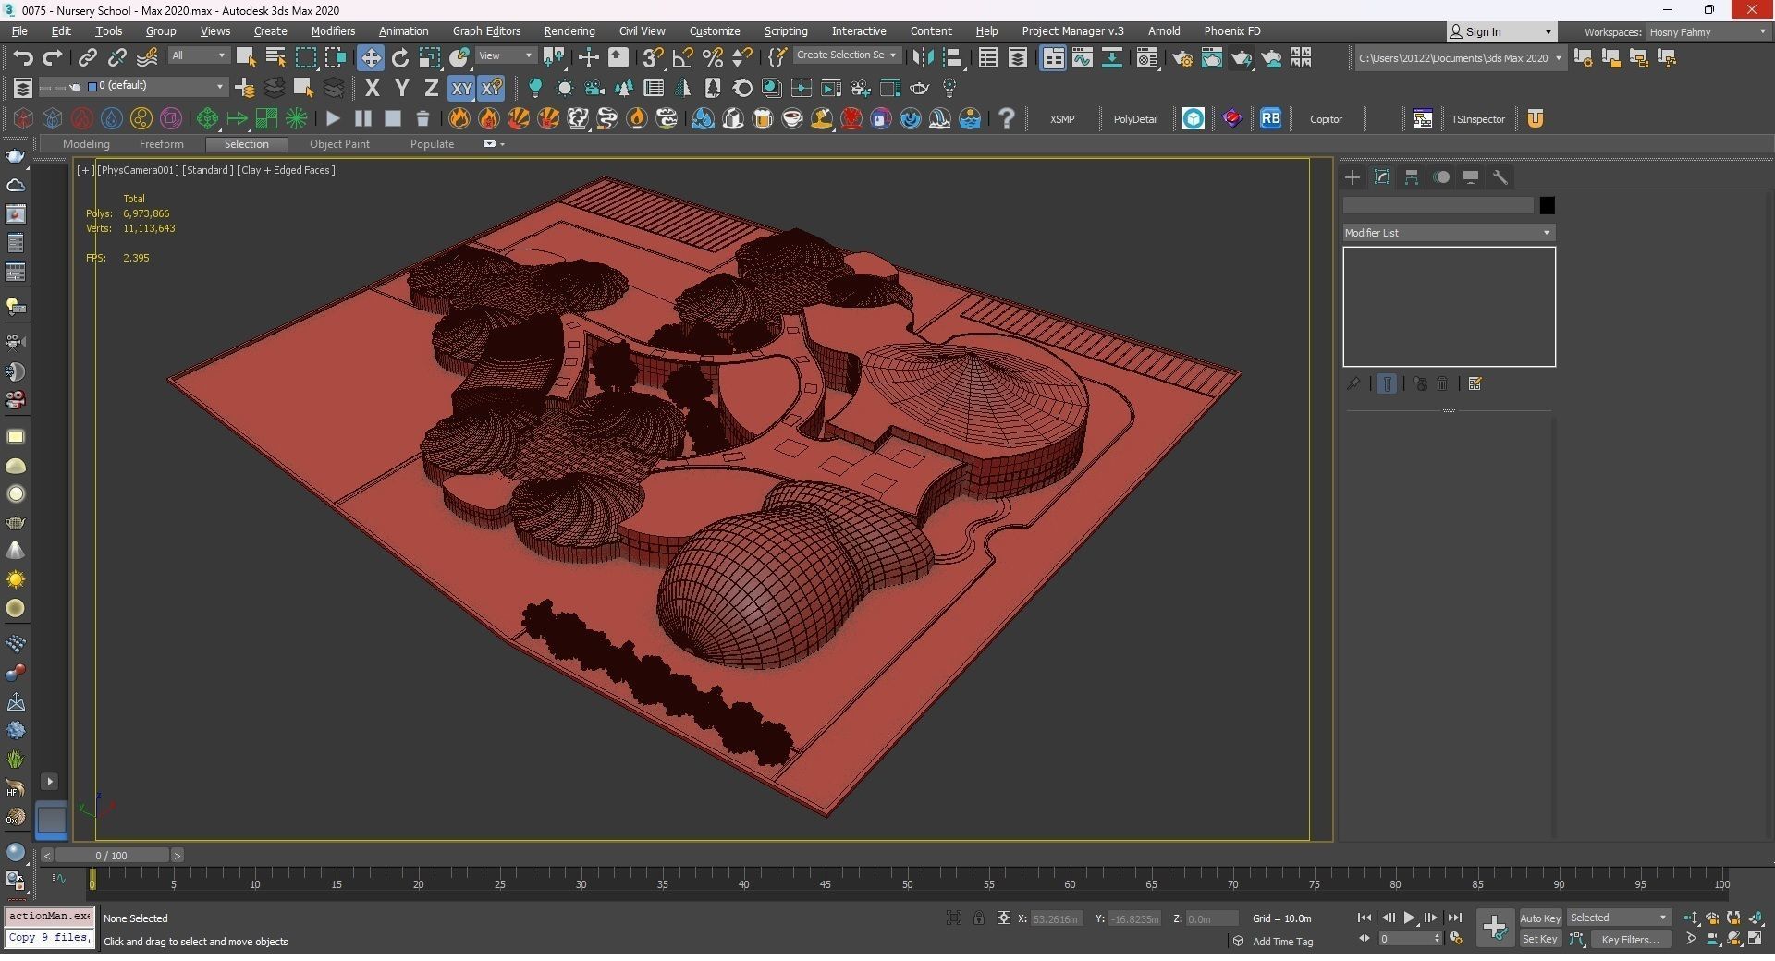1775x961 pixels.
Task: Switch to the Object Paint ribbon tab
Action: pos(339,144)
